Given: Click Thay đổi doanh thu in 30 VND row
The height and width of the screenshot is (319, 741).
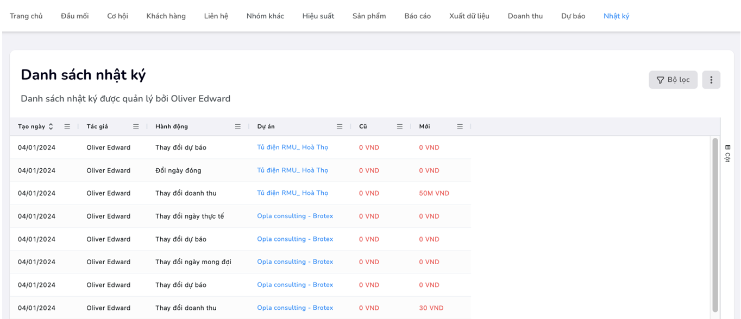Looking at the screenshot, I should [186, 308].
